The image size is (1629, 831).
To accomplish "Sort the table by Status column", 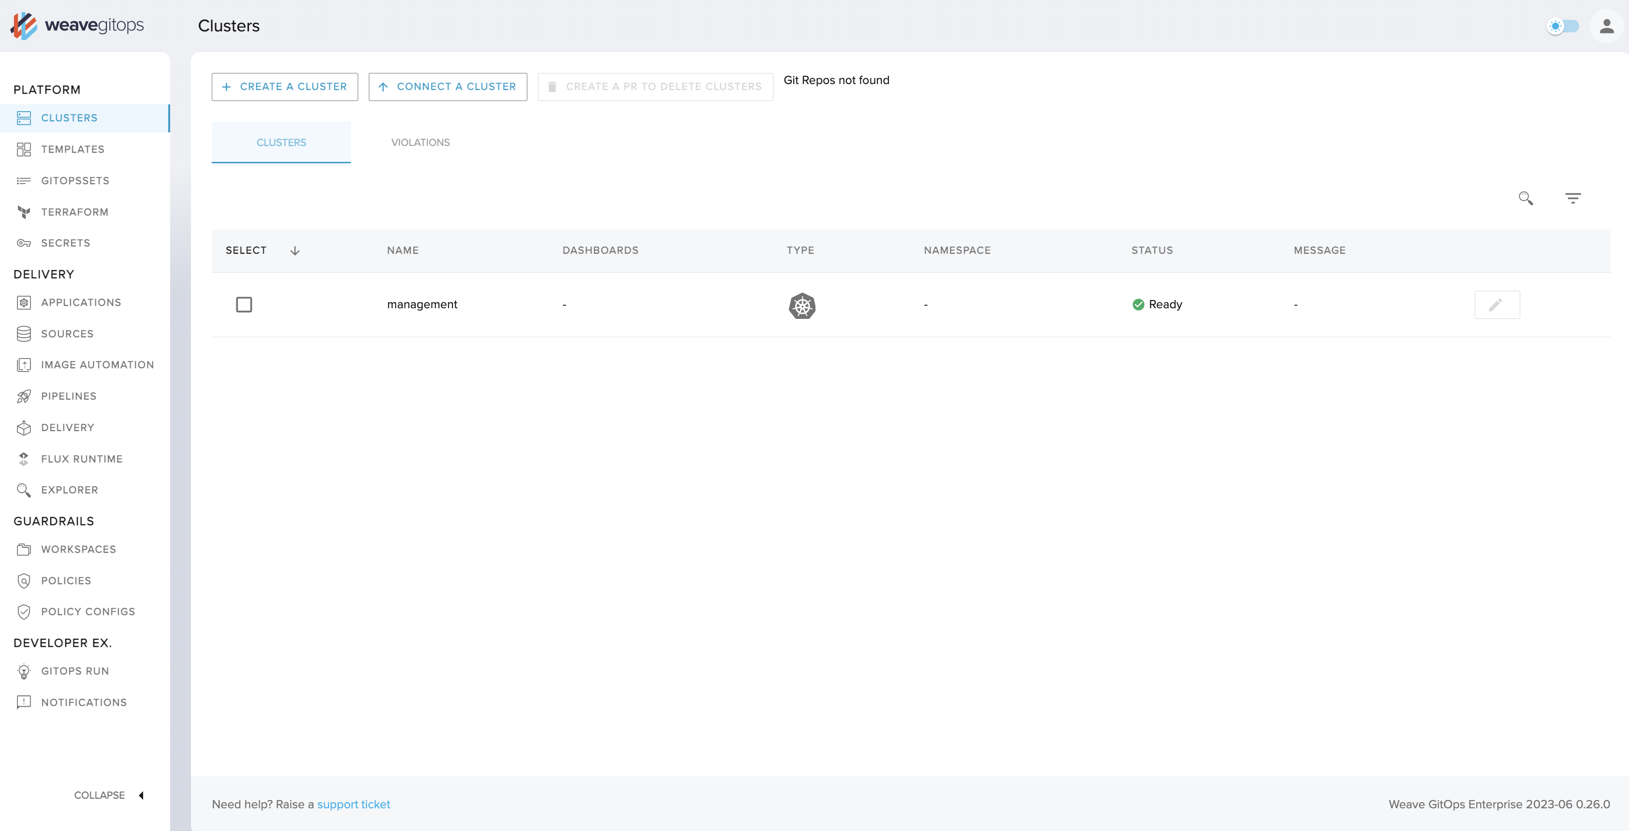I will tap(1151, 250).
